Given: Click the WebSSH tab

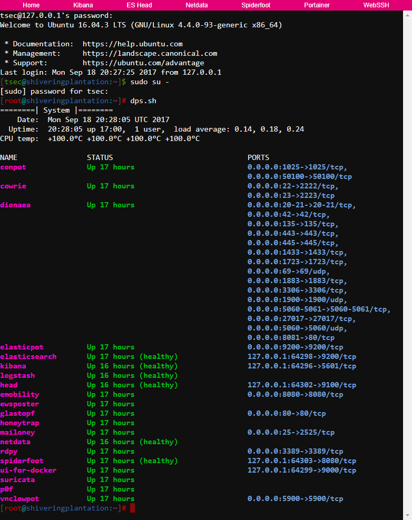Looking at the screenshot, I should point(377,5).
